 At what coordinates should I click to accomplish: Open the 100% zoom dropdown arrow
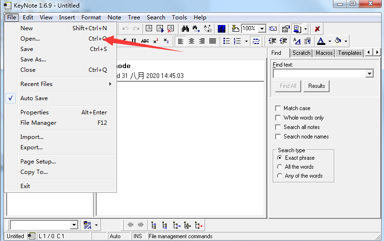[262, 29]
